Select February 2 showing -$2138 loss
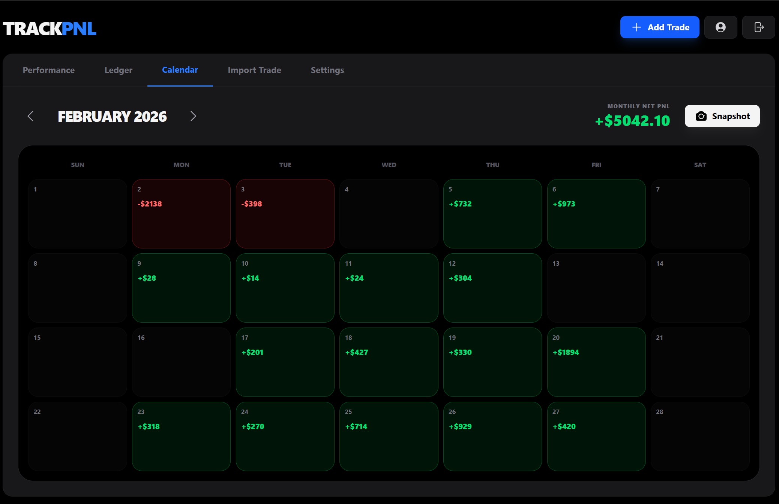Viewport: 779px width, 504px height. pos(181,214)
